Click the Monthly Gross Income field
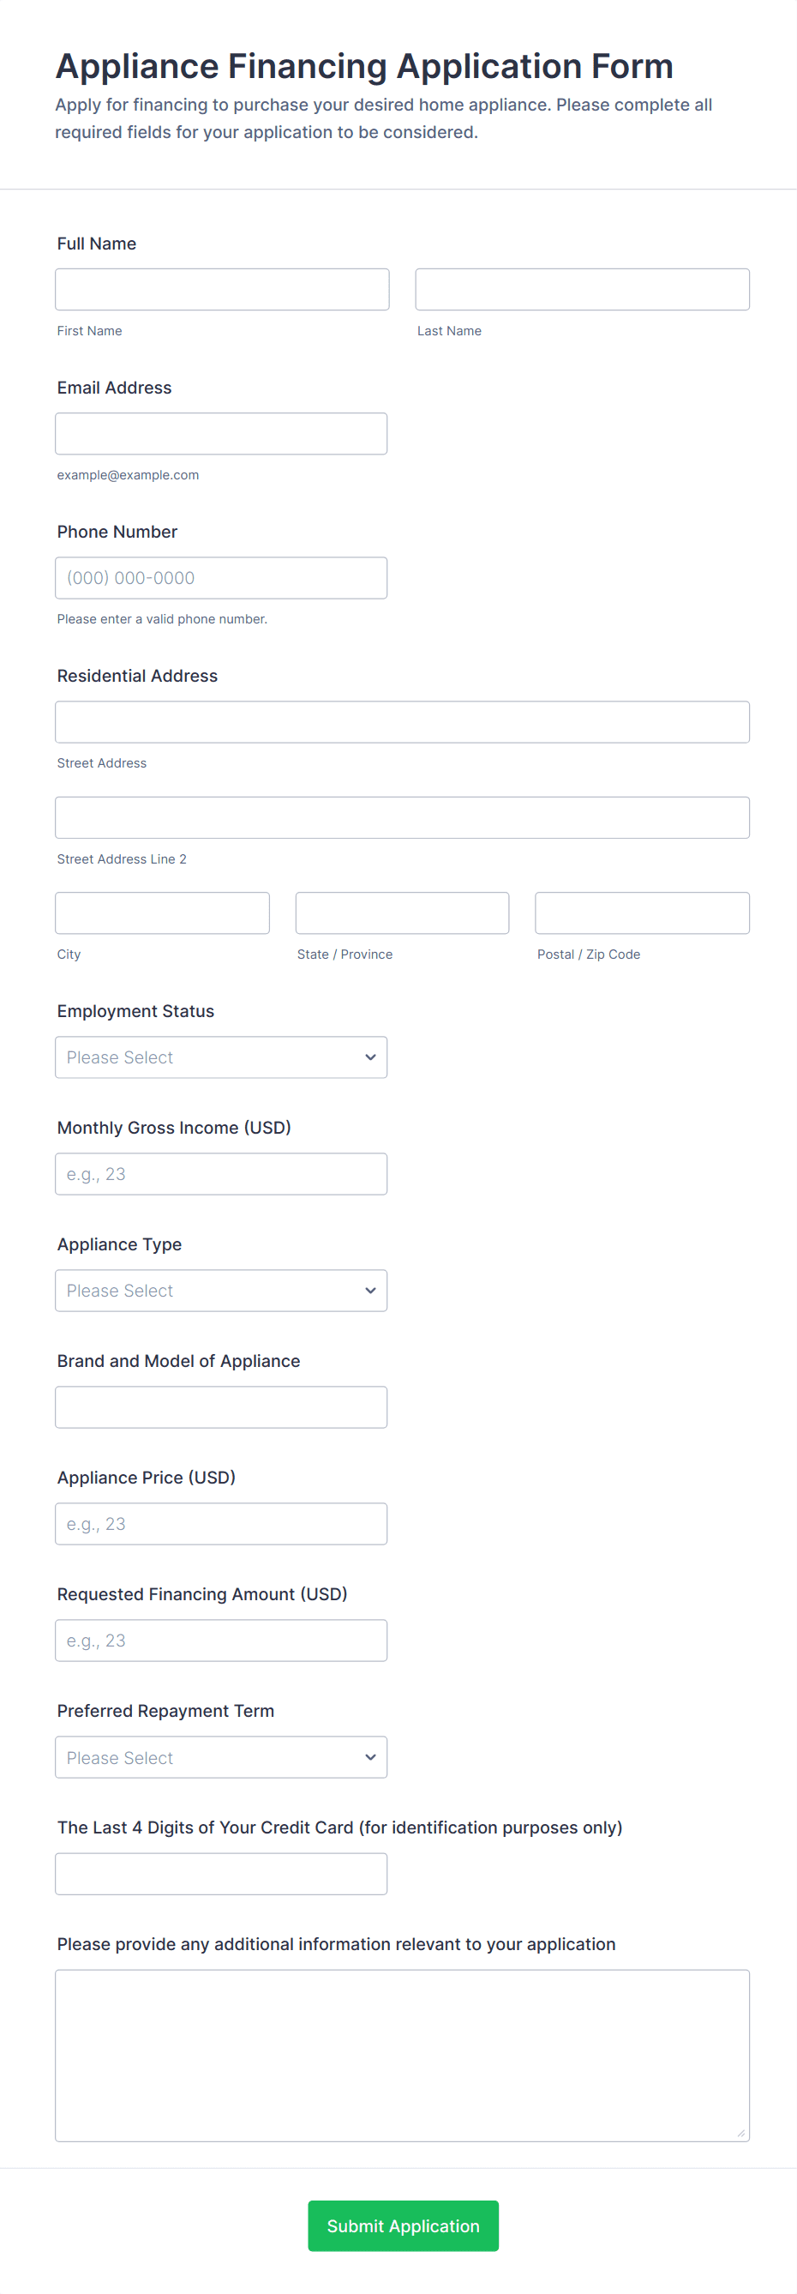Viewport: 797px width, 2294px height. (220, 1174)
